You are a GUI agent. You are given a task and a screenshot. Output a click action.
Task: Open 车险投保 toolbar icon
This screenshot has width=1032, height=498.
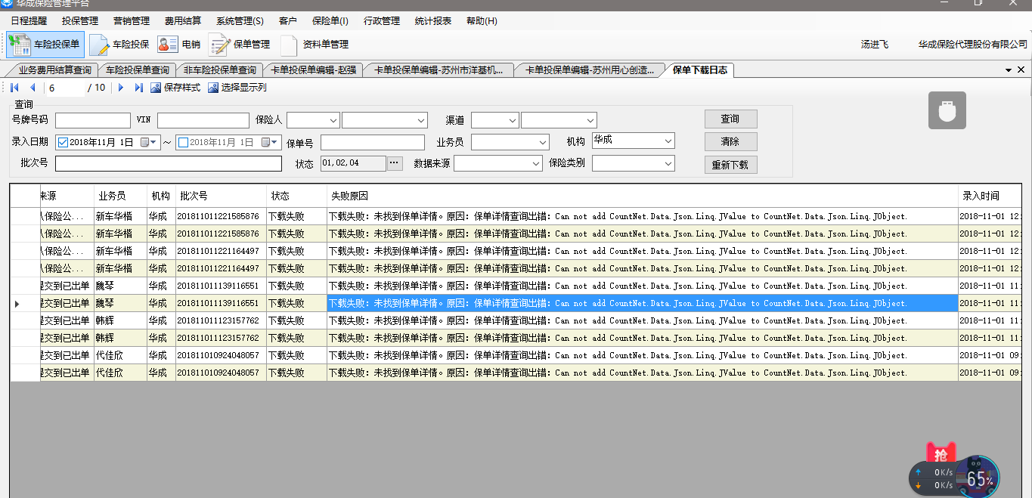pos(119,45)
